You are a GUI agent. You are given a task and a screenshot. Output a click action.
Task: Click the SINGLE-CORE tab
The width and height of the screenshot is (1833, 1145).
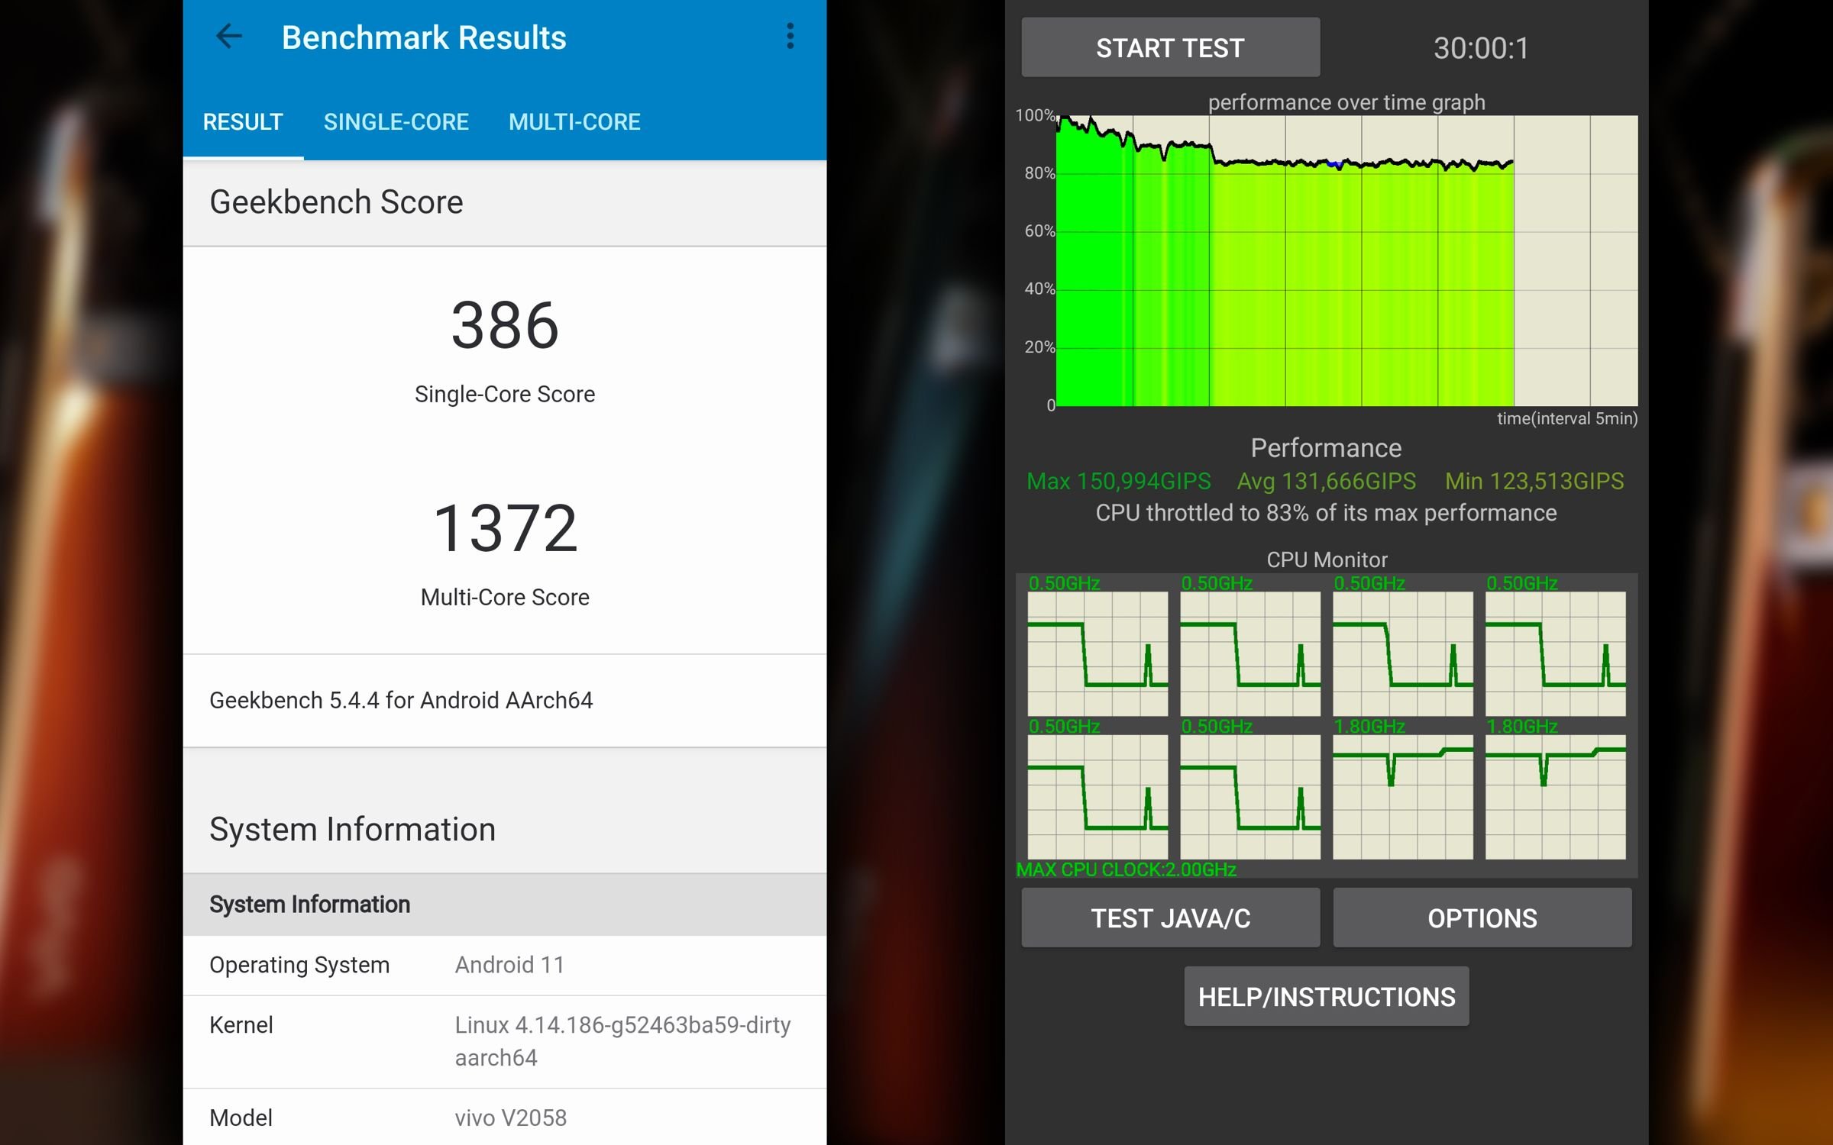[396, 121]
